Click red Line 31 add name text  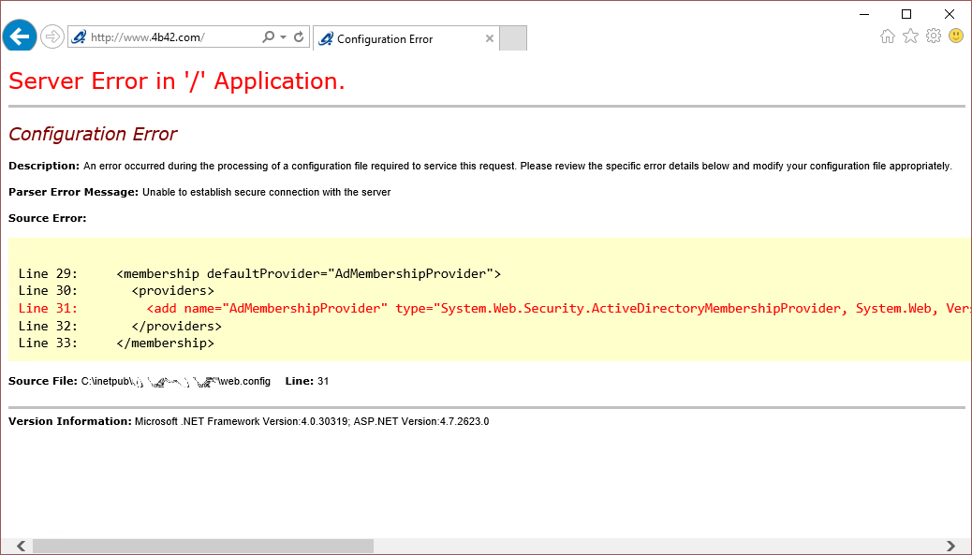pyautogui.click(x=559, y=309)
